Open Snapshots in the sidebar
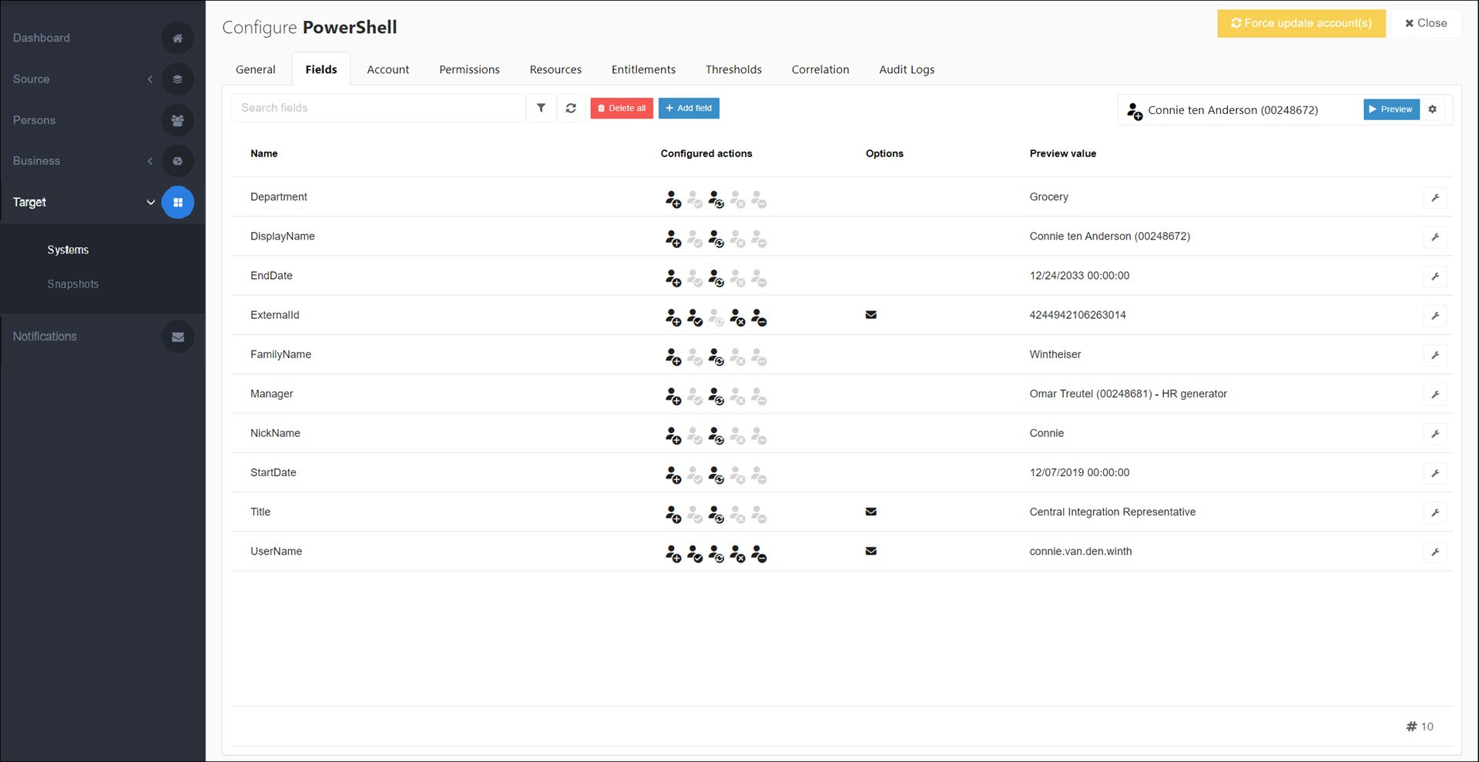The width and height of the screenshot is (1479, 762). click(73, 284)
